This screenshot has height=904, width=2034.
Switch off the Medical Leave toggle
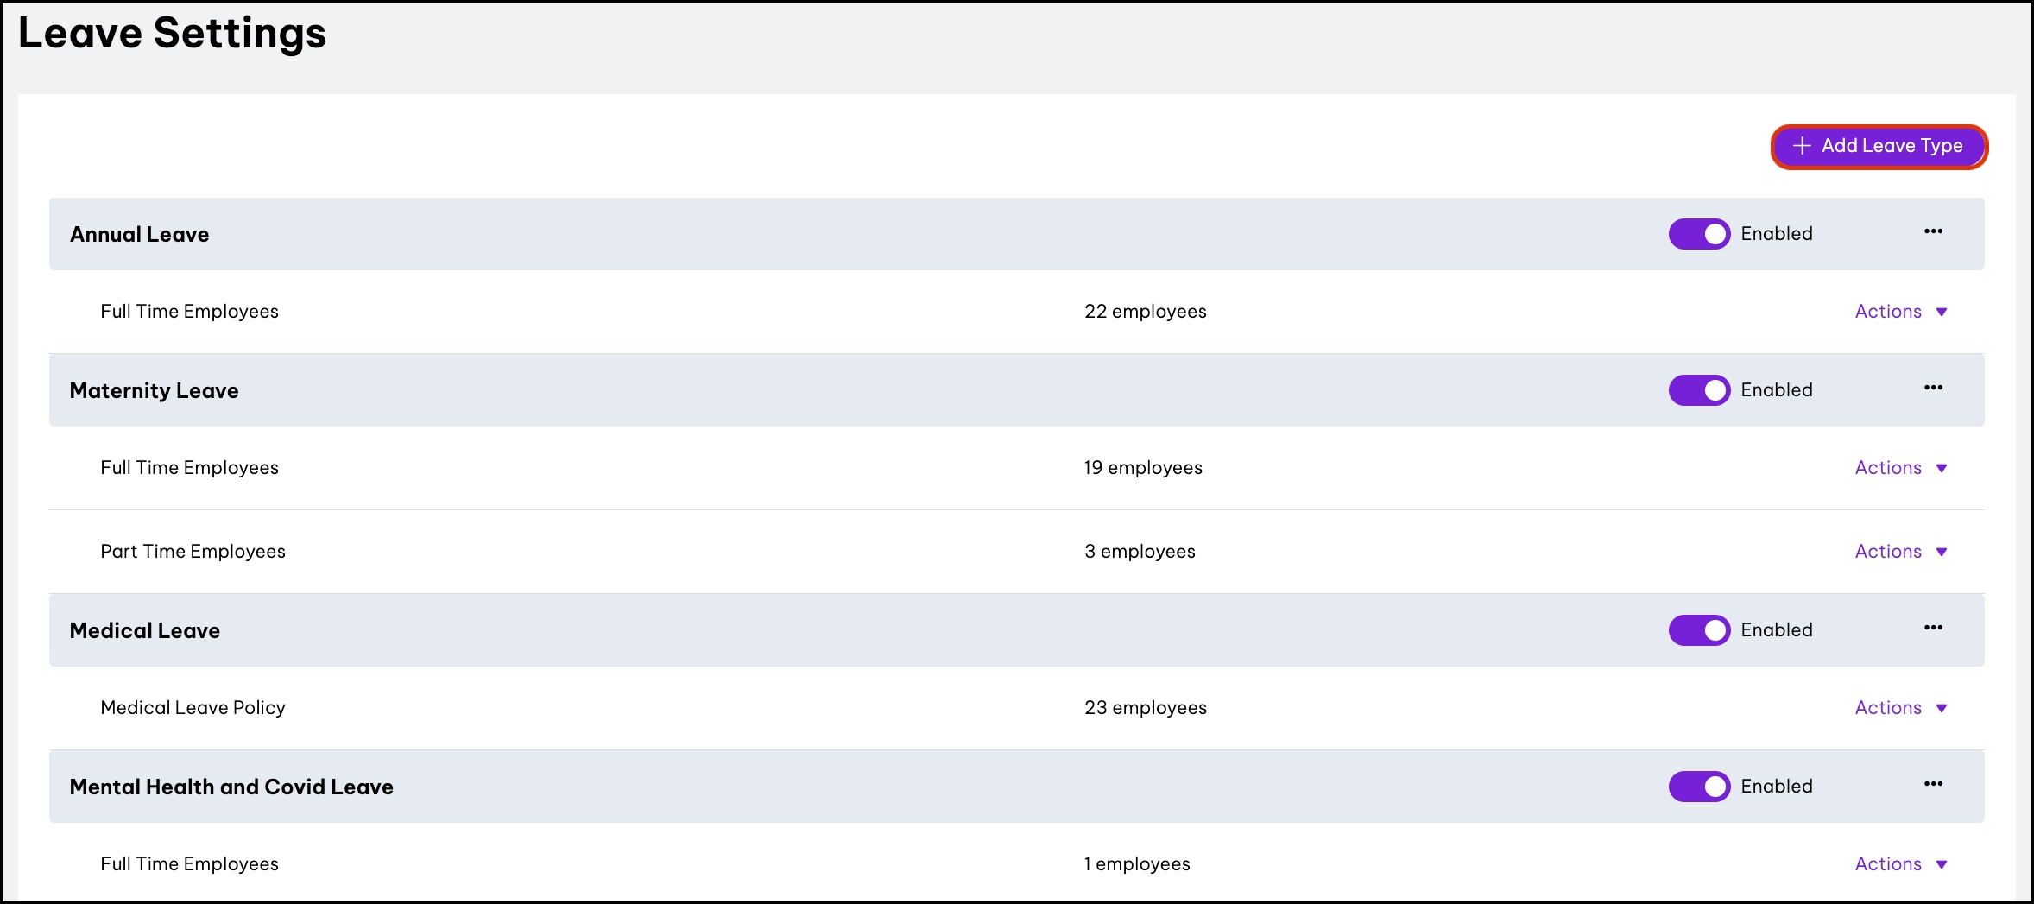pyautogui.click(x=1699, y=630)
